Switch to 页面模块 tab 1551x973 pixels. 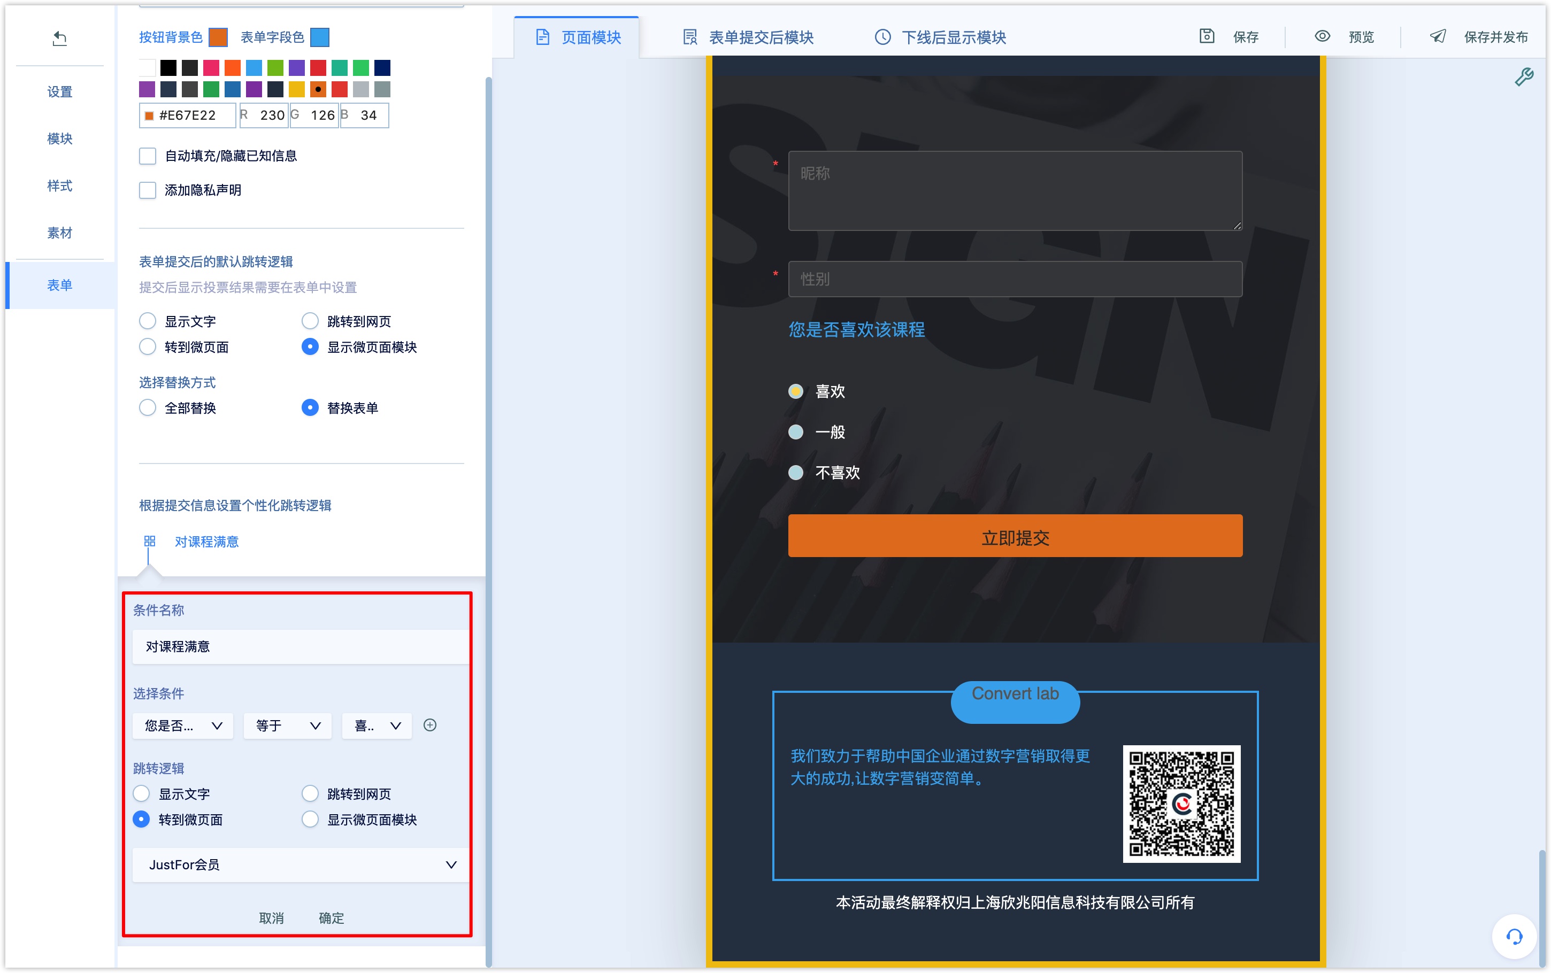[x=577, y=37]
